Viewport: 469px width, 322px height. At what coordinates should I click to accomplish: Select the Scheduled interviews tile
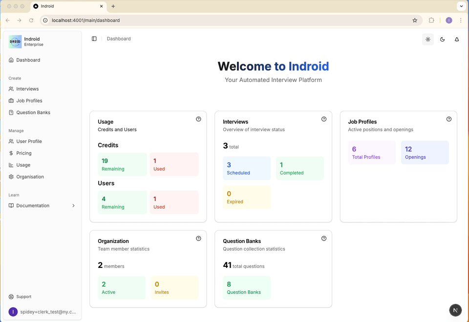247,168
